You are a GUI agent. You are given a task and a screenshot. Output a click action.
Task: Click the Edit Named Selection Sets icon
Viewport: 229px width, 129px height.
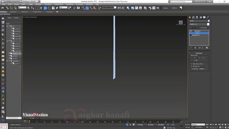[x=99, y=8]
